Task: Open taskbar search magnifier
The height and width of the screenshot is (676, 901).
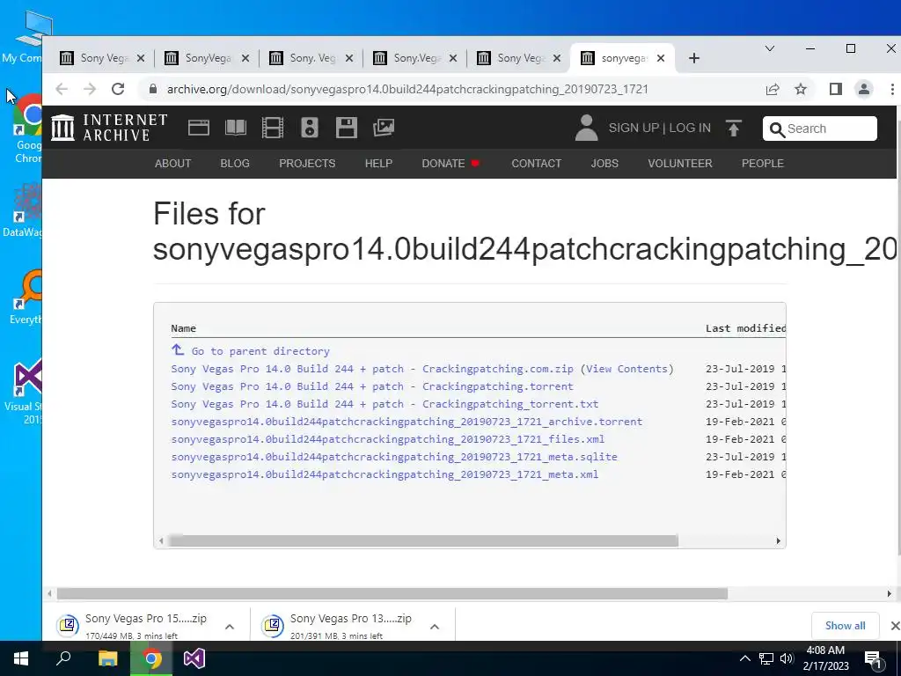Action: (x=63, y=658)
